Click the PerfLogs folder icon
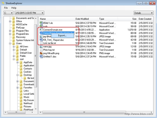This screenshot has width=157, height=118. (14, 28)
